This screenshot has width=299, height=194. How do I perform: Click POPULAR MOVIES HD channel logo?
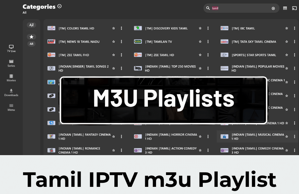225,68
